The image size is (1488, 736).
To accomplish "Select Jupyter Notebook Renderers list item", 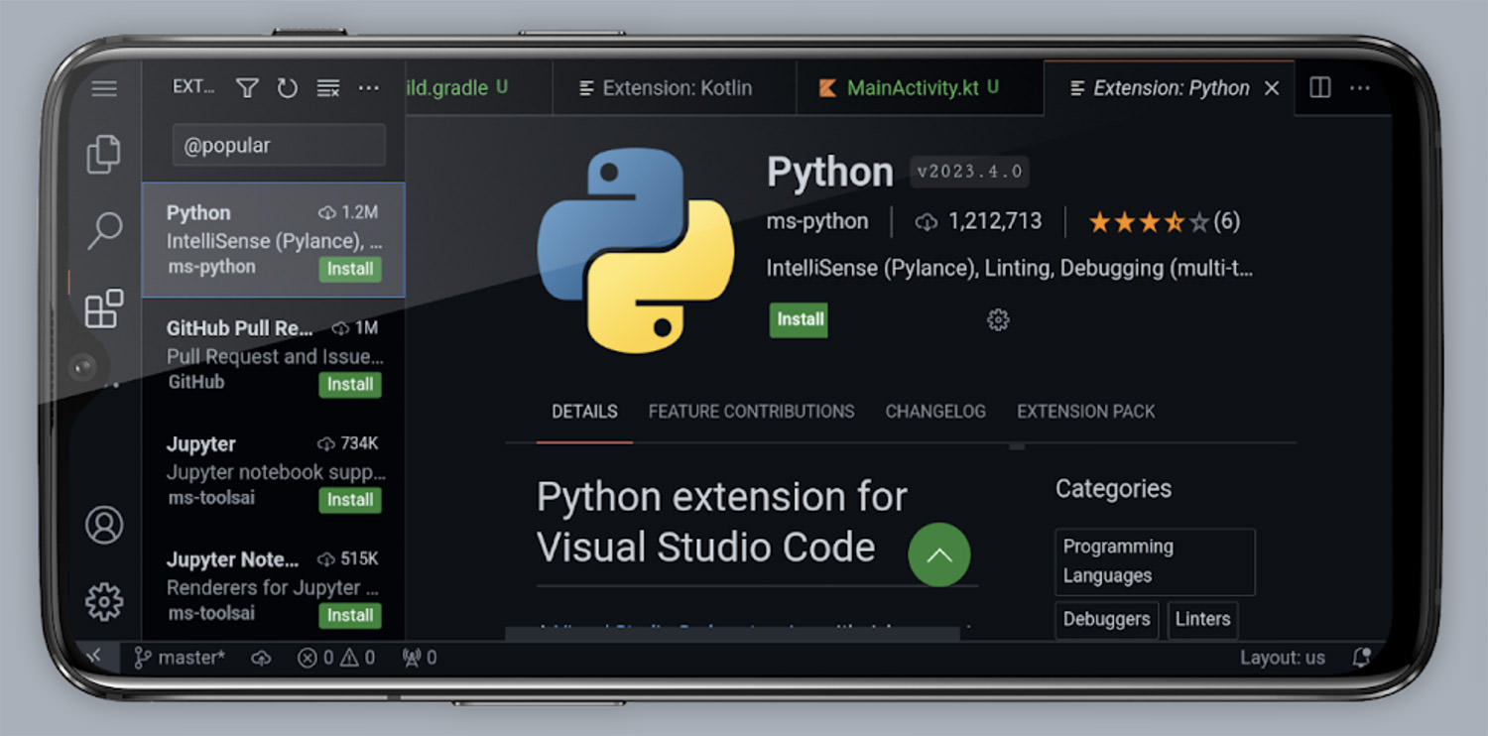I will (274, 585).
